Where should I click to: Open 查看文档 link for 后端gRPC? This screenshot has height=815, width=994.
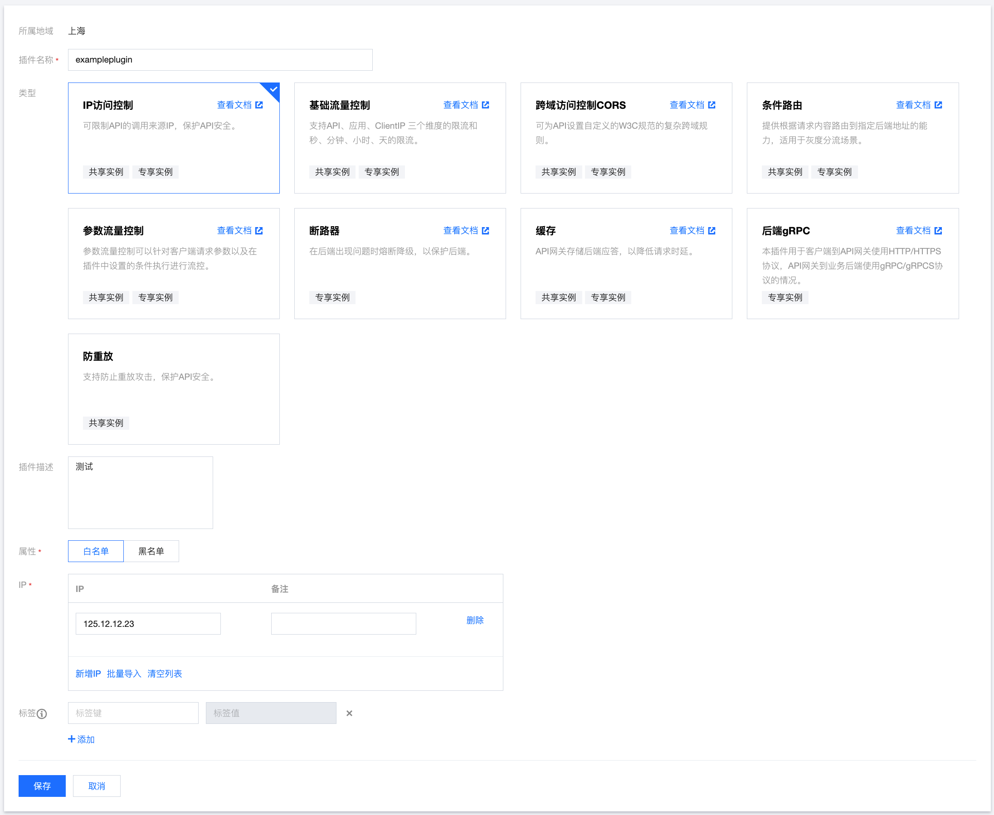[913, 231]
